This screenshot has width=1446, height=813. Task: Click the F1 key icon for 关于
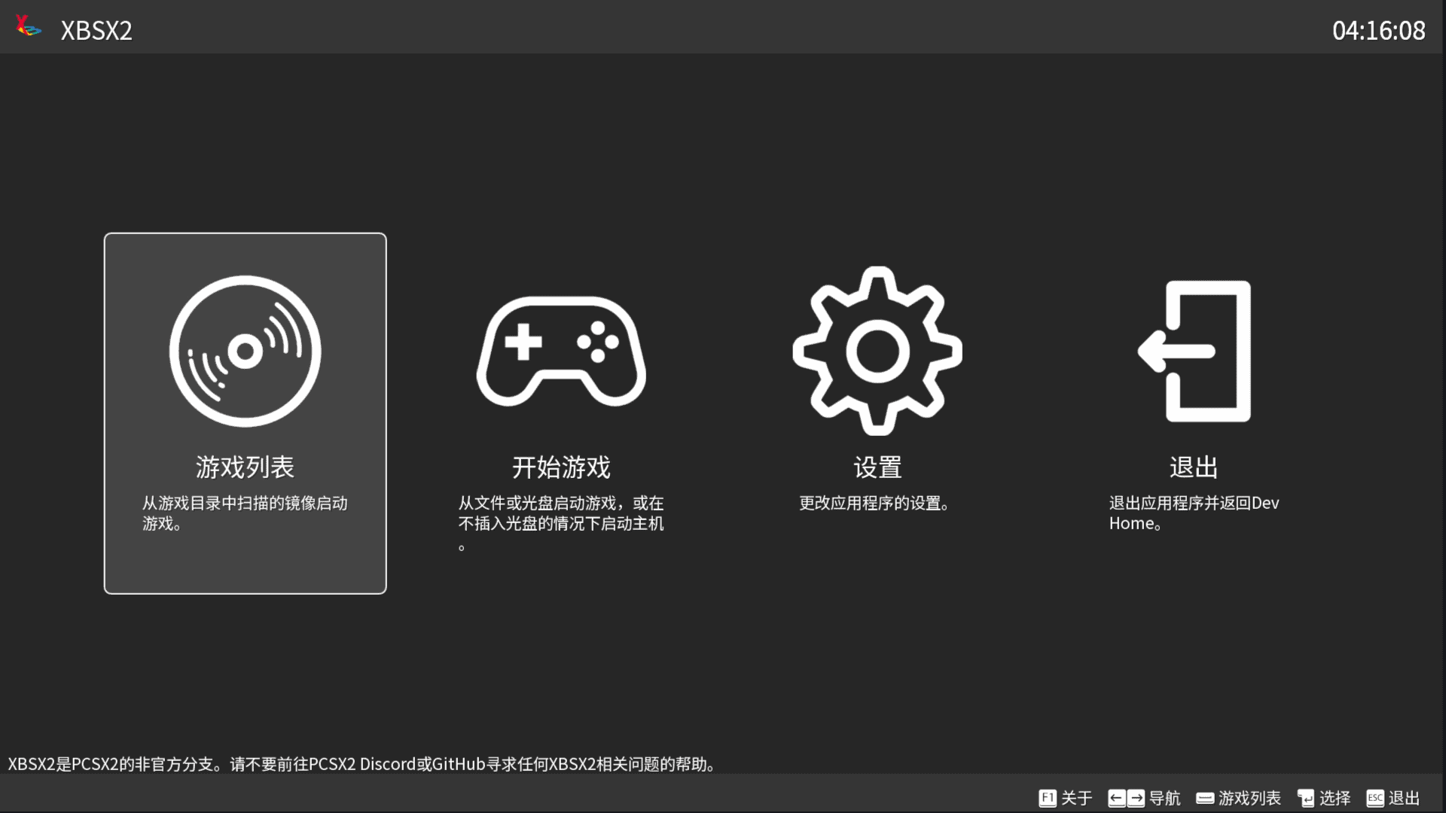1047,798
